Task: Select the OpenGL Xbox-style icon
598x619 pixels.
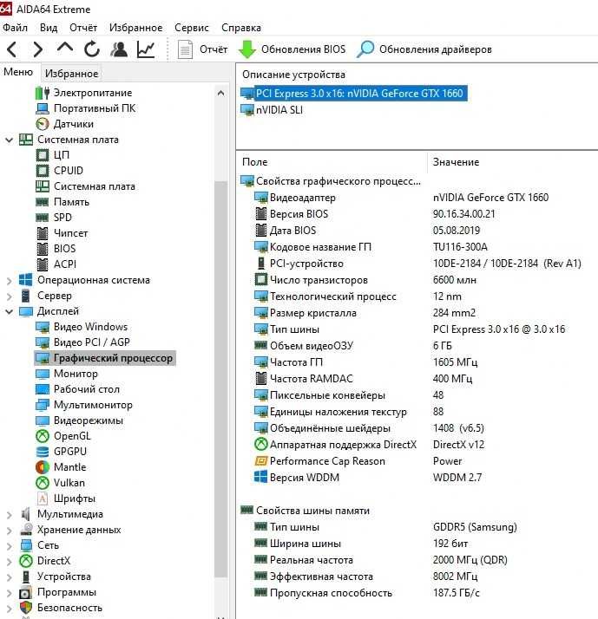Action: [x=43, y=436]
